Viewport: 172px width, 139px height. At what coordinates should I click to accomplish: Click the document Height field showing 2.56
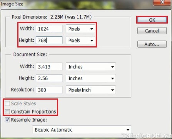pos(49,78)
